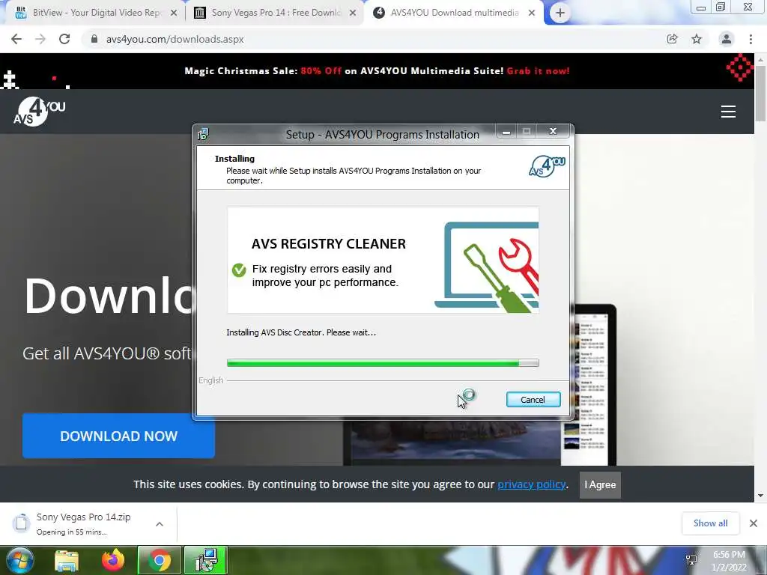Close the BitView tab
Screen dimensions: 767x575
[x=174, y=13]
